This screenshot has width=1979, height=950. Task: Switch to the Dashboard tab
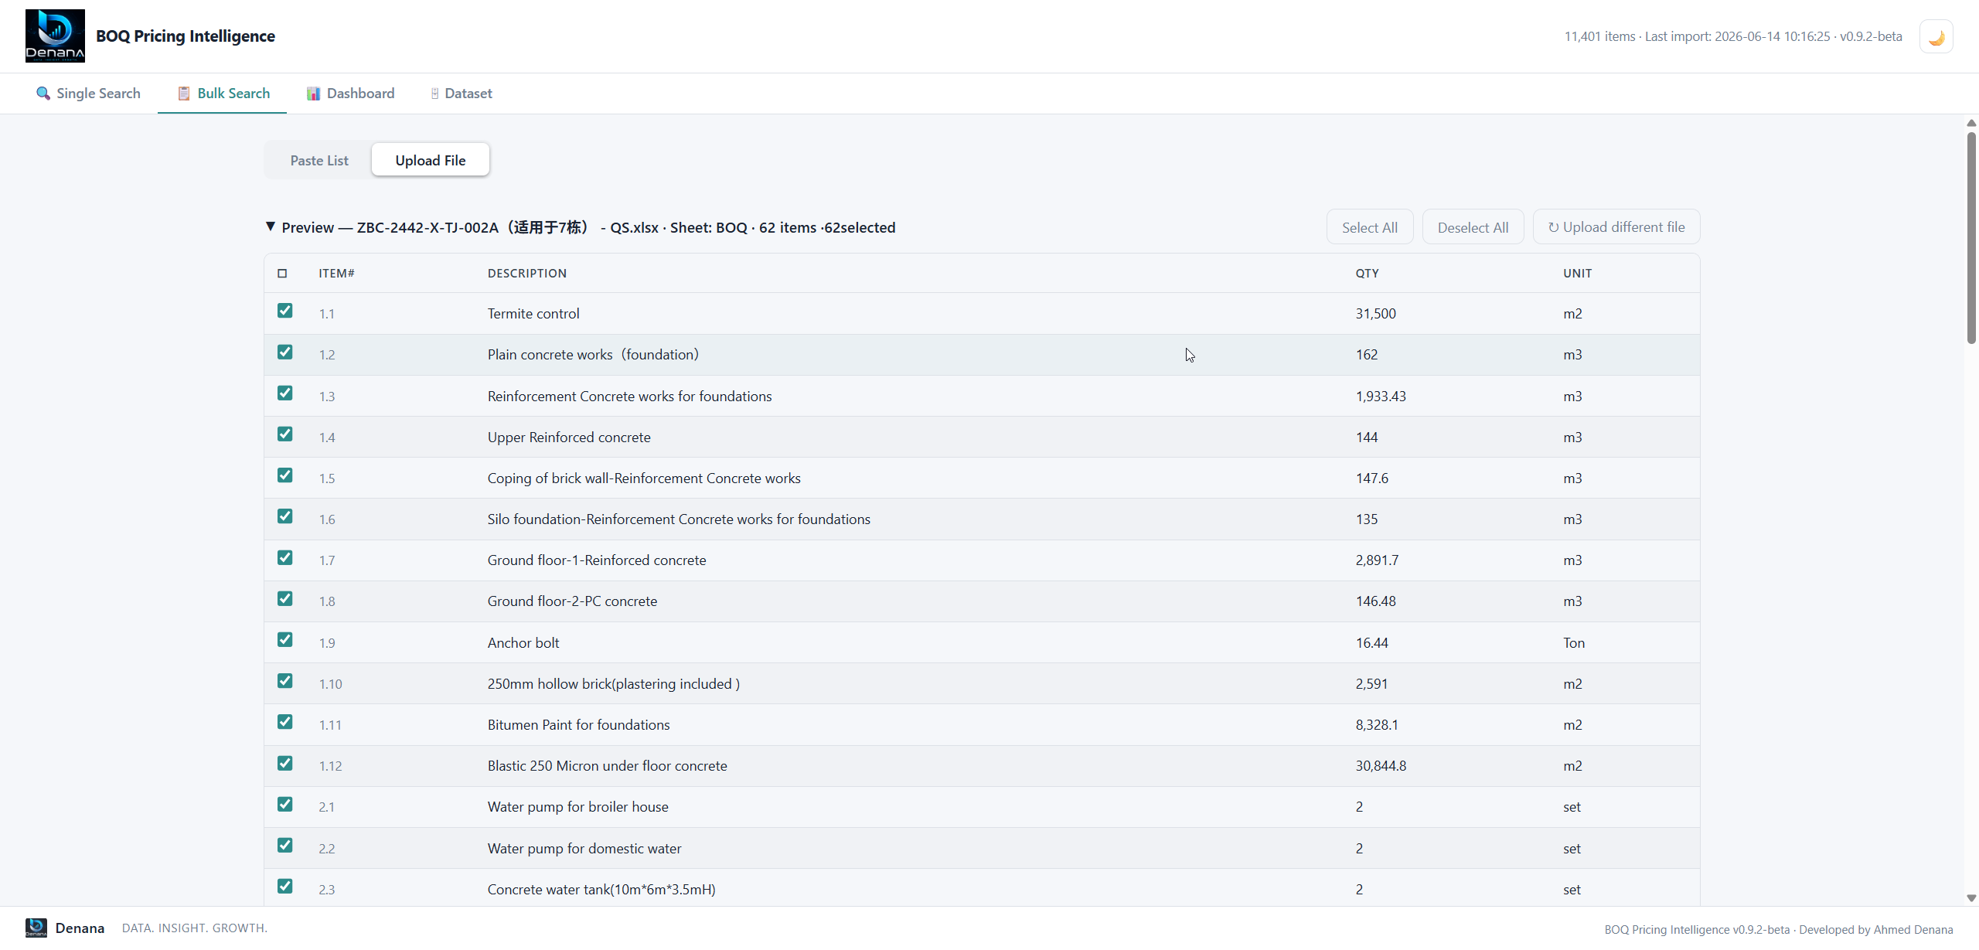click(x=350, y=94)
